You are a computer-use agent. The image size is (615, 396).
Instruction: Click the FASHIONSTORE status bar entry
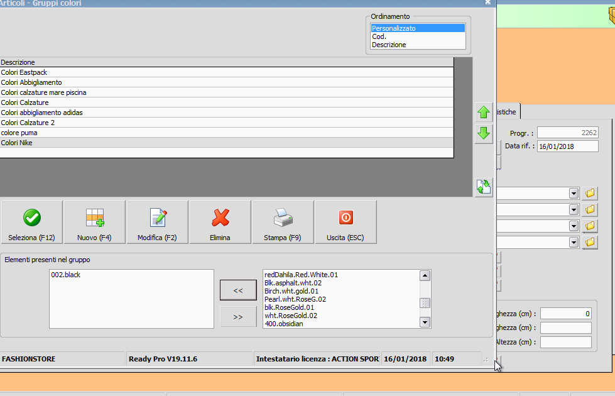pos(62,359)
